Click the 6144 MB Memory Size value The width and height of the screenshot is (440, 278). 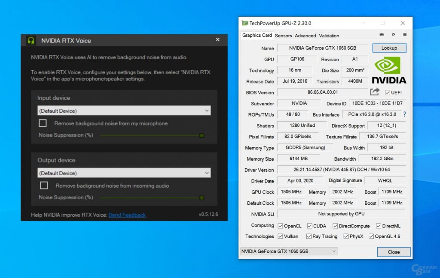click(x=299, y=158)
